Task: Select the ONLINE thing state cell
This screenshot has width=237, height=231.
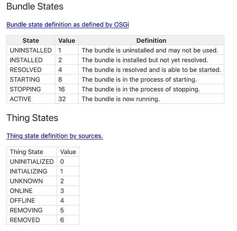Action: point(32,191)
